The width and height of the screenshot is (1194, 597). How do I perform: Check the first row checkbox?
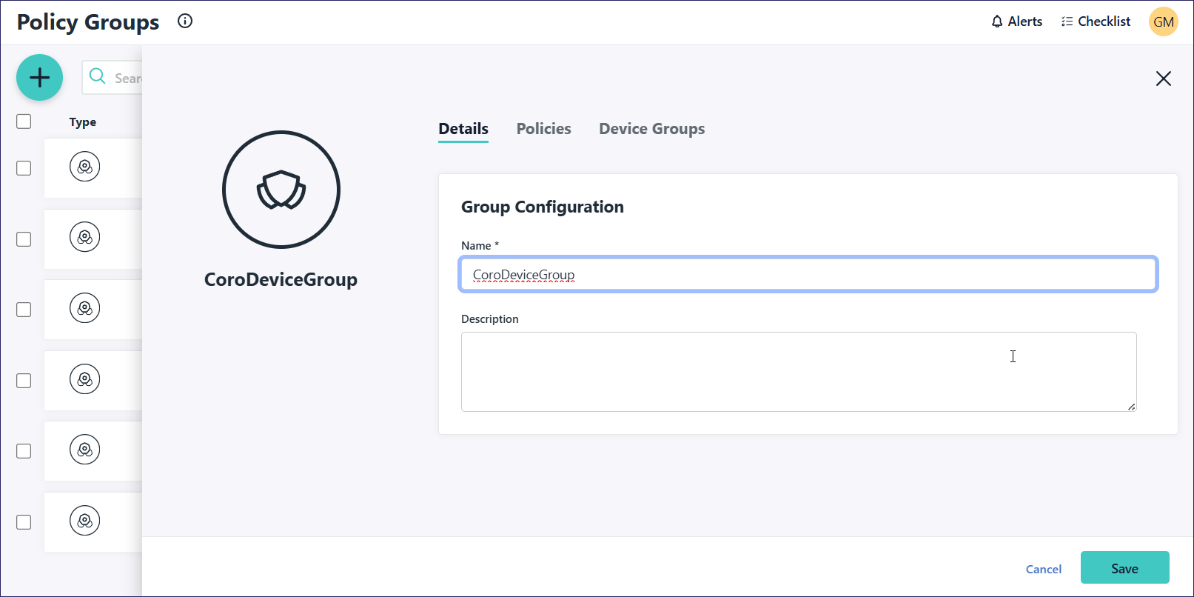(x=24, y=168)
